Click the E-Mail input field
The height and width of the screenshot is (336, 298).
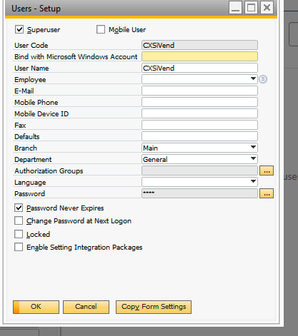coord(199,91)
